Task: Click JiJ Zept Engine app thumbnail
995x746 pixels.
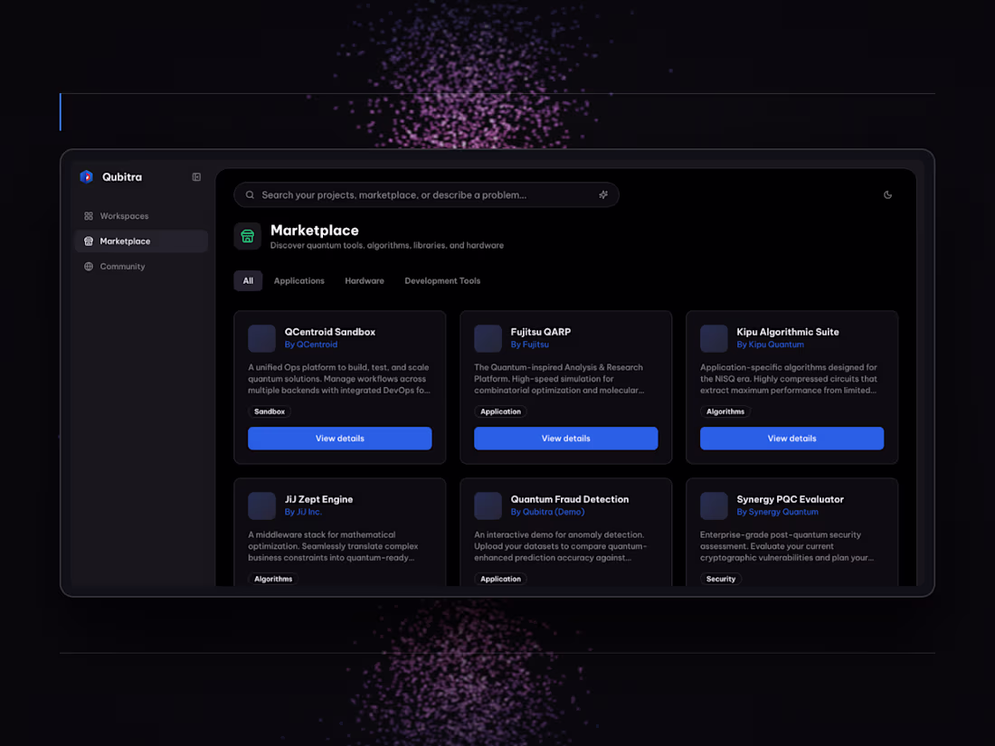Action: [x=261, y=505]
